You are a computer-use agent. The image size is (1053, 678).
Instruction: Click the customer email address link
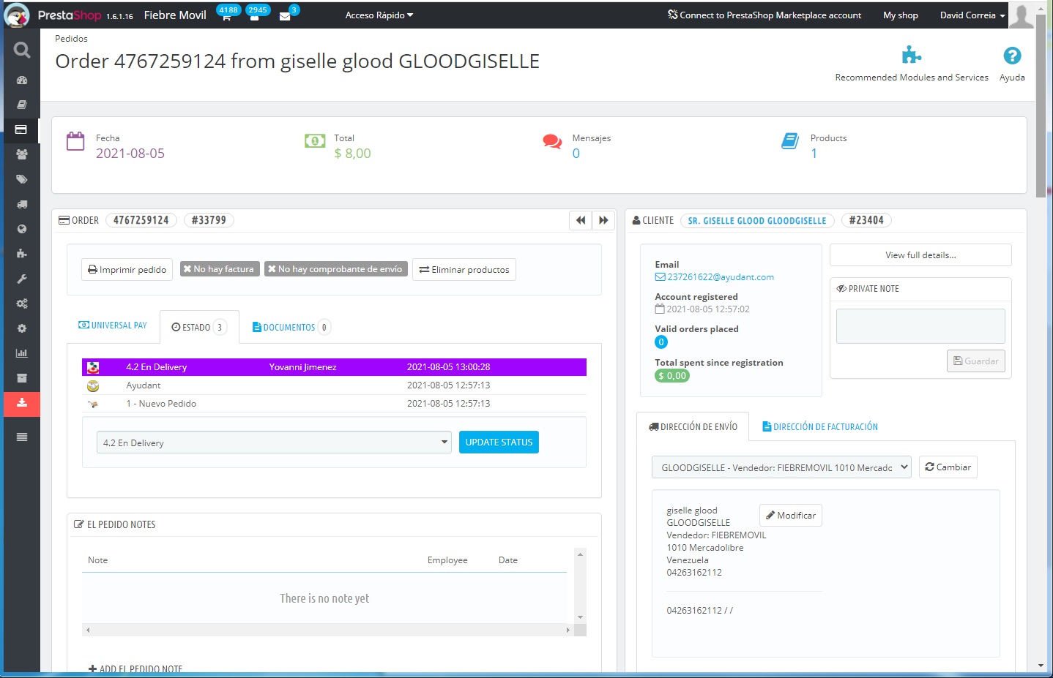pyautogui.click(x=720, y=277)
